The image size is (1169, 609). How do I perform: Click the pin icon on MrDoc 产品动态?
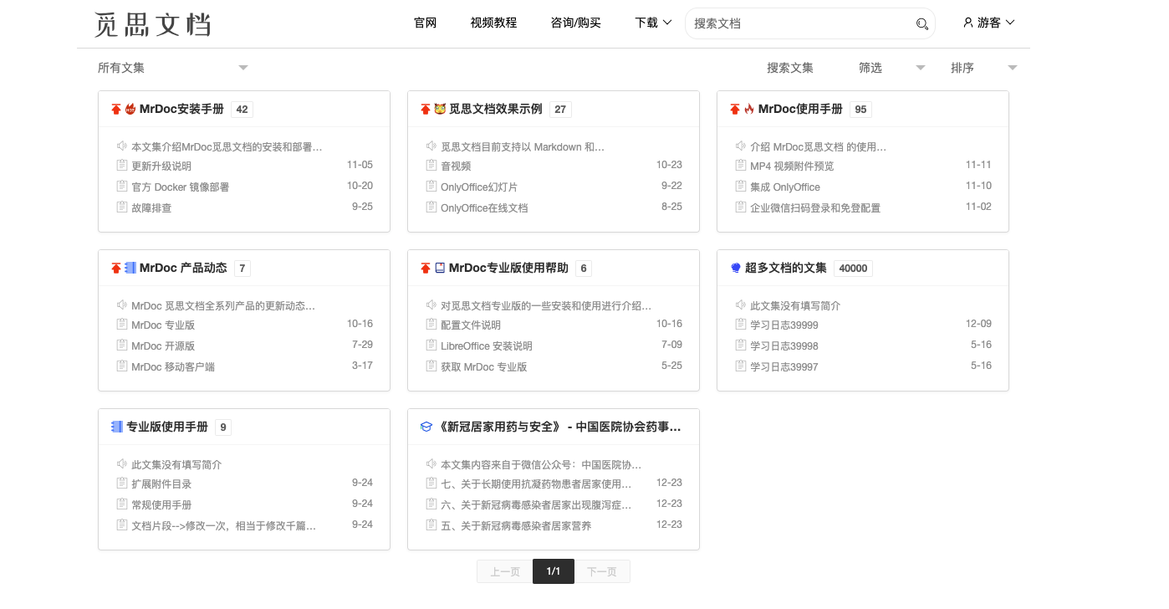pos(116,268)
